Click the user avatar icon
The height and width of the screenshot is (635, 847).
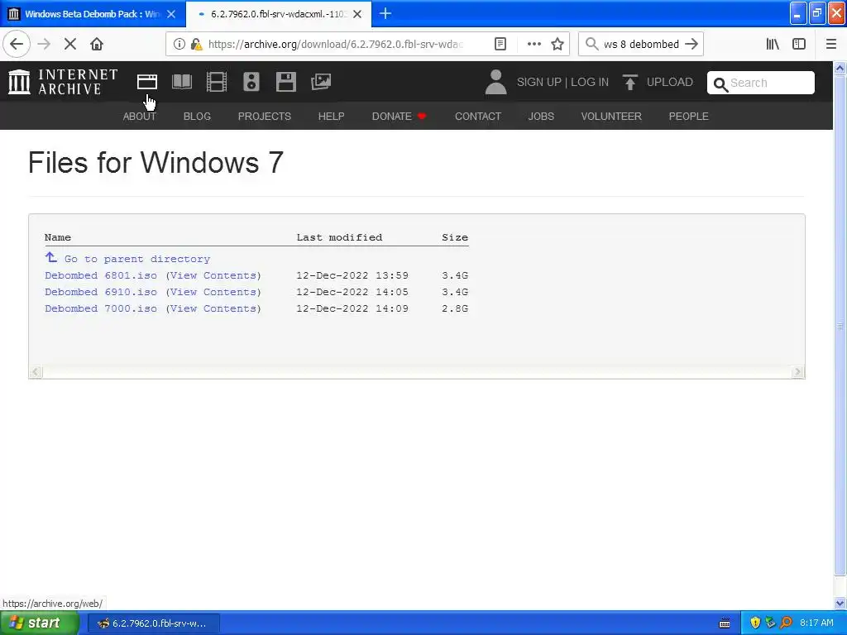[x=495, y=82]
